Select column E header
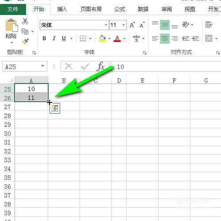 [142, 80]
